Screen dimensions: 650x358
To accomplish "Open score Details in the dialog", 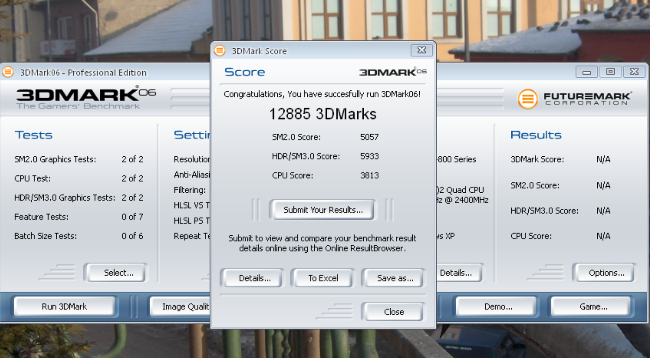I will [x=254, y=278].
